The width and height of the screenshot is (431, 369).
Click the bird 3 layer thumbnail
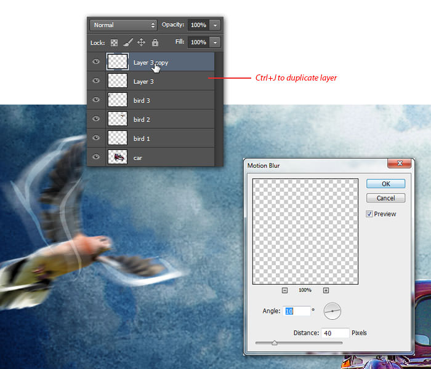(x=118, y=100)
